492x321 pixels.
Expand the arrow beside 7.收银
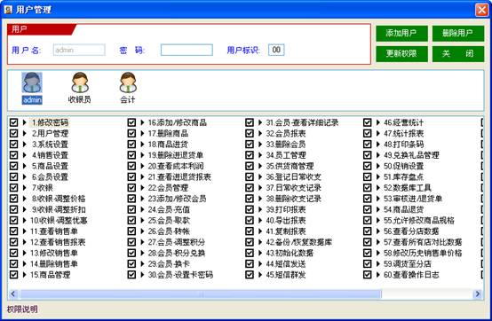click(25, 188)
